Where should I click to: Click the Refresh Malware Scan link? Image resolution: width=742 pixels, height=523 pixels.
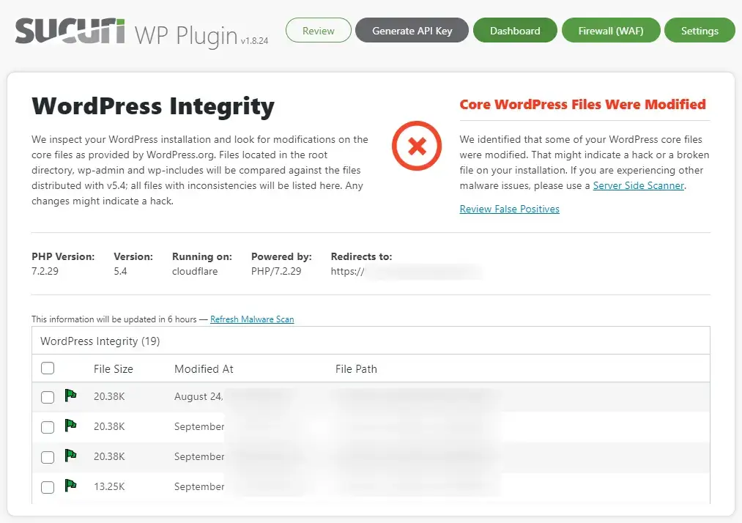click(252, 319)
